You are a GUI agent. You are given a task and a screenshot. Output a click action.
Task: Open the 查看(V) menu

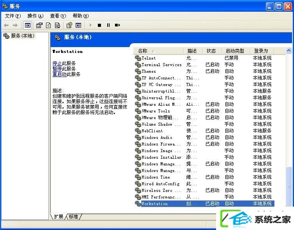click(x=58, y=16)
